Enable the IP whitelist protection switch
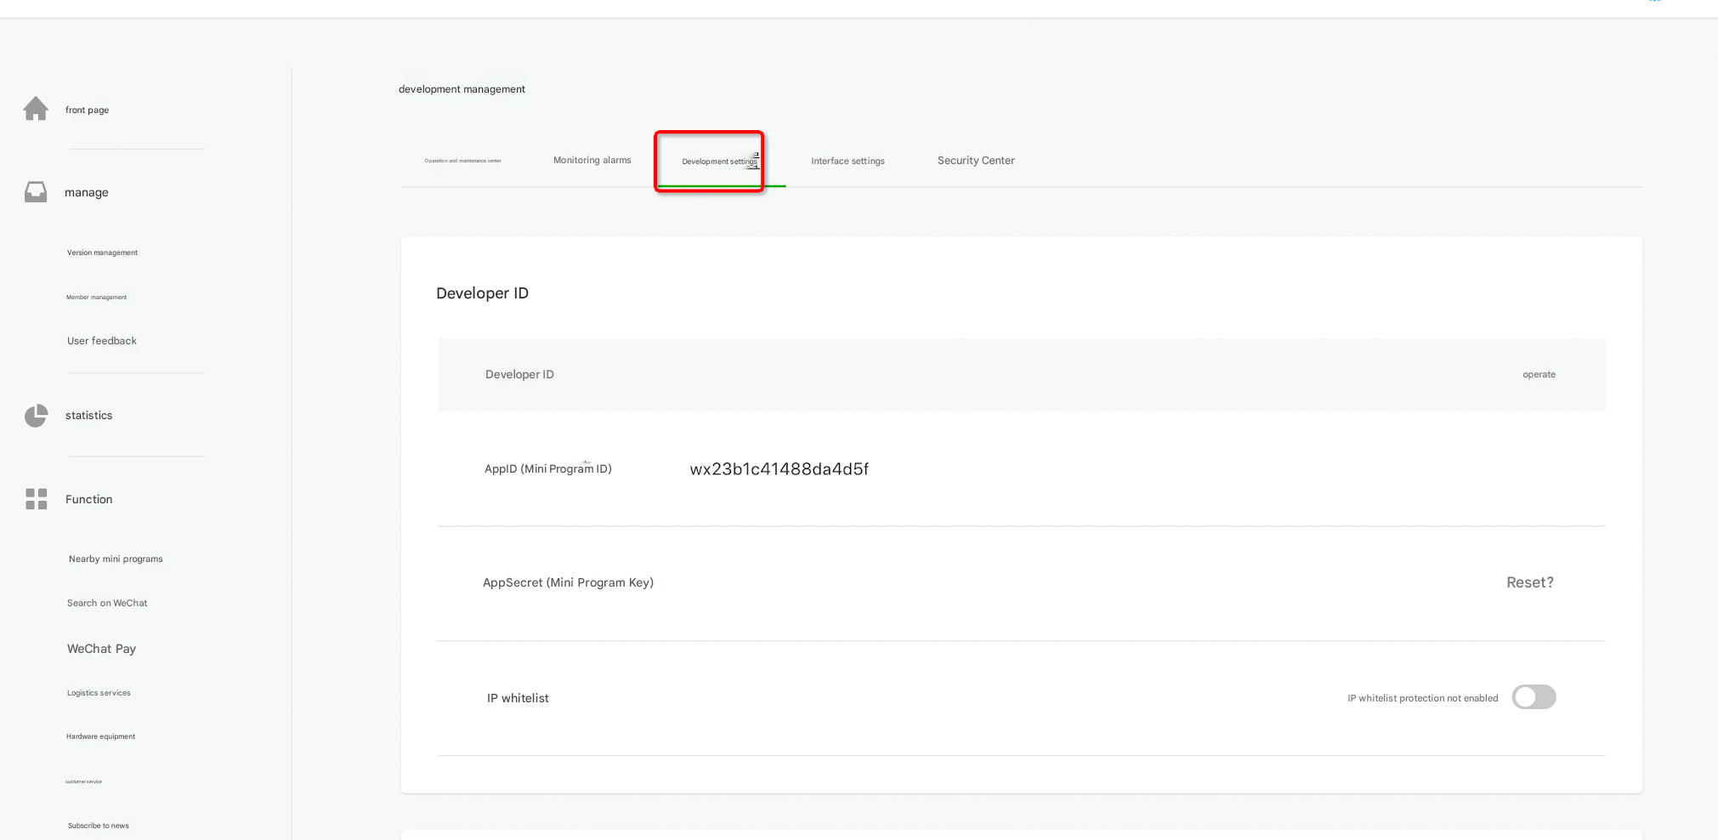The height and width of the screenshot is (840, 1718). 1534,697
